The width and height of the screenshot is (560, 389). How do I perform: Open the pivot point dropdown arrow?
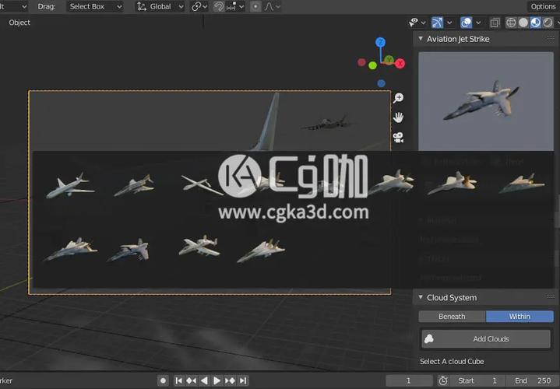coord(206,6)
